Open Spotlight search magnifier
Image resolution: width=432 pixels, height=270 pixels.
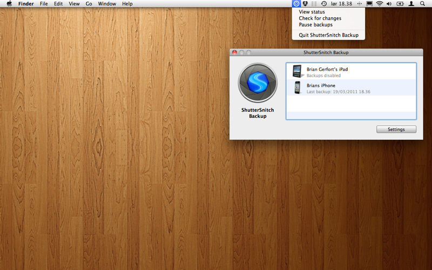click(x=422, y=4)
